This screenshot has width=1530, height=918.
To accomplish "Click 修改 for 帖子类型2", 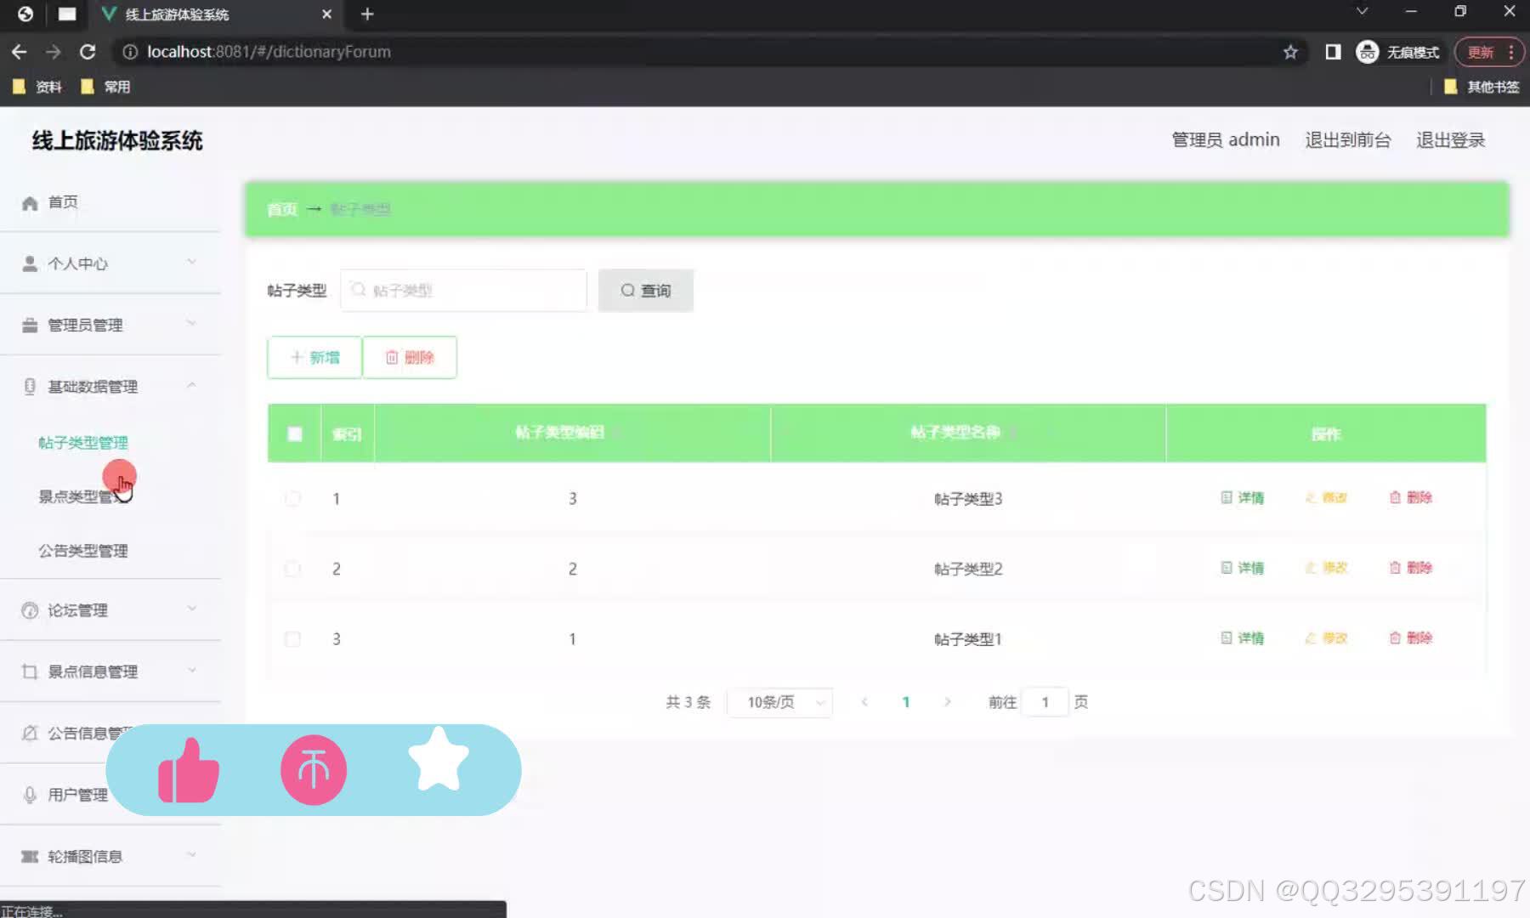I will pyautogui.click(x=1327, y=568).
